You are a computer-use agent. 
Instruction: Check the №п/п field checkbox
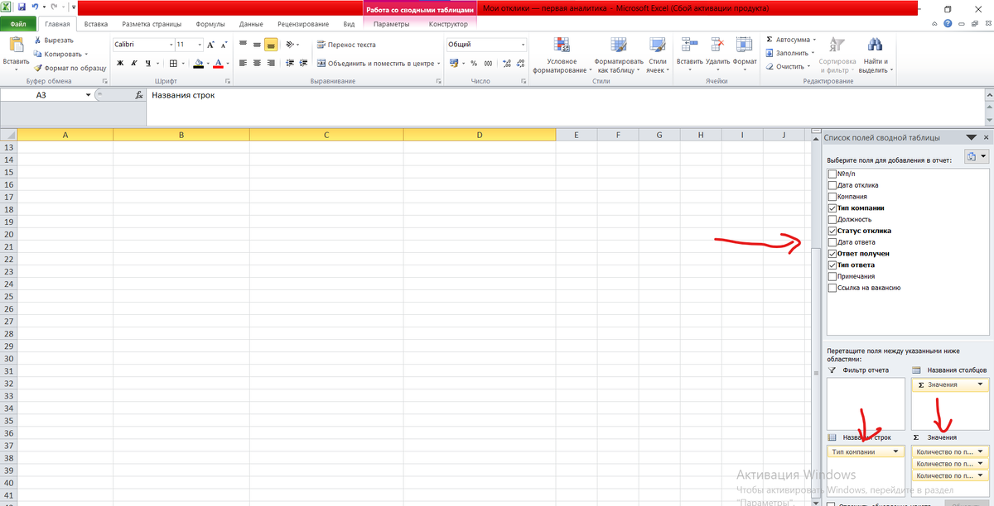coord(832,174)
